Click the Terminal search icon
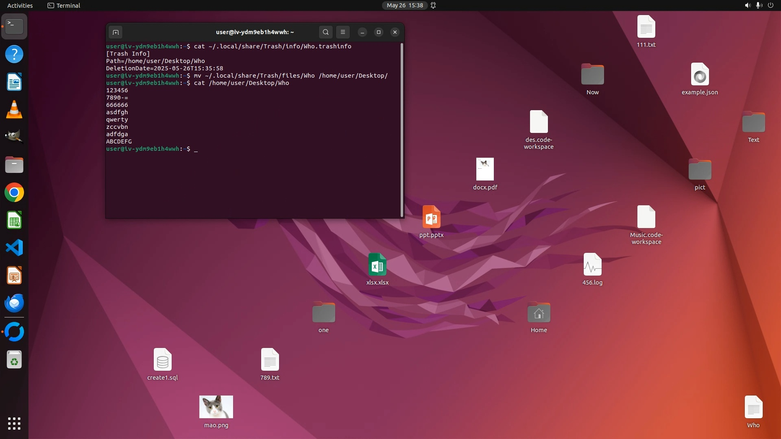This screenshot has width=781, height=439. point(325,32)
